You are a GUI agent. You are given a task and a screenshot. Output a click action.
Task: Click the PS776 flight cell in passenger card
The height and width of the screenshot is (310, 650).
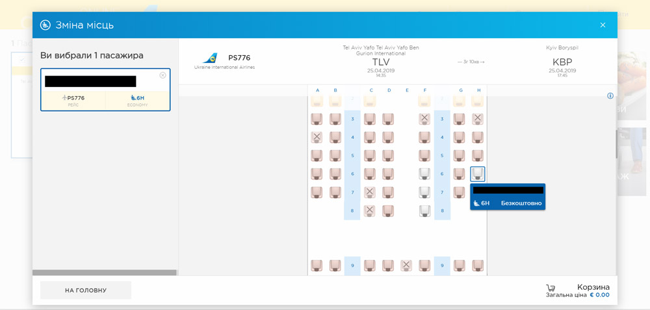(x=73, y=100)
